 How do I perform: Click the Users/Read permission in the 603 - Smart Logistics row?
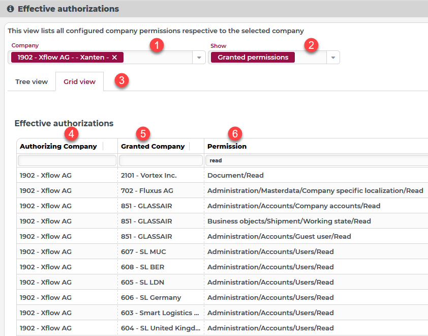[x=270, y=313]
